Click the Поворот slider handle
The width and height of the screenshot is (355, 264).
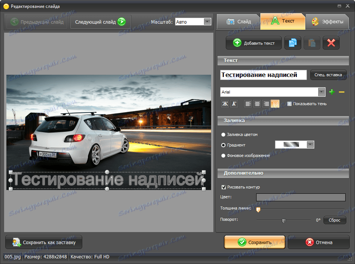(284, 221)
